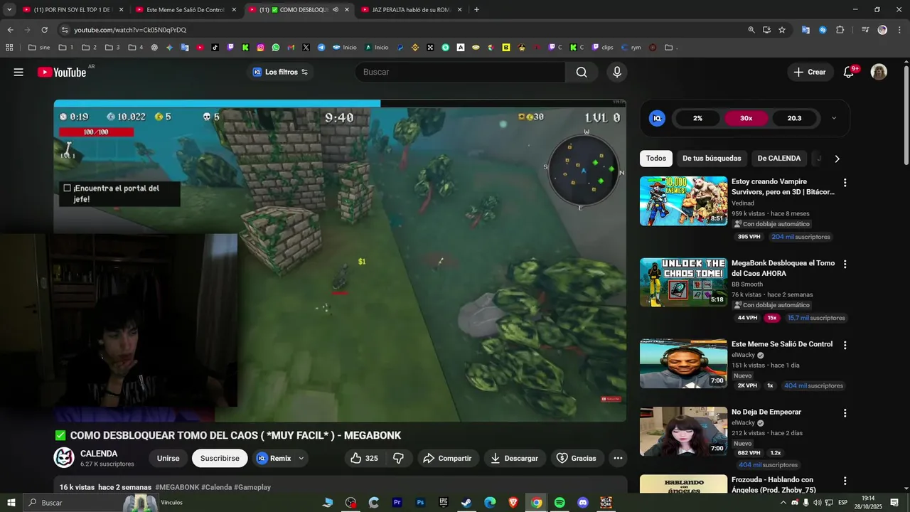Click the #MEGABONK hashtag
Image resolution: width=910 pixels, height=512 pixels.
pos(177,487)
